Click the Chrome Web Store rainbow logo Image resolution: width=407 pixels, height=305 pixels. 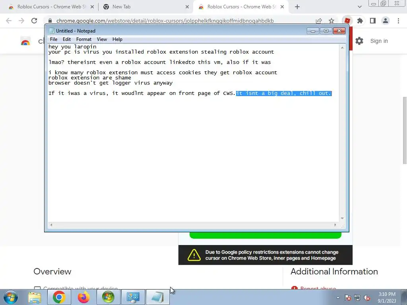point(25,42)
